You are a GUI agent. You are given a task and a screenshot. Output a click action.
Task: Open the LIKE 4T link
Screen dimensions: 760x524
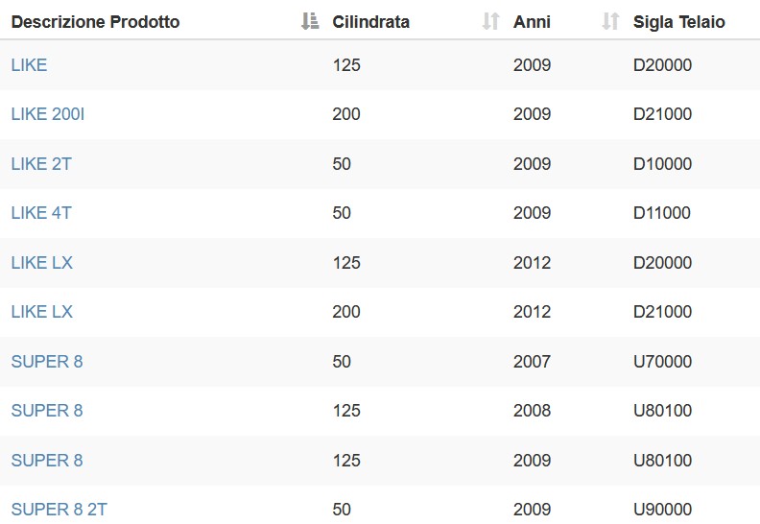41,213
